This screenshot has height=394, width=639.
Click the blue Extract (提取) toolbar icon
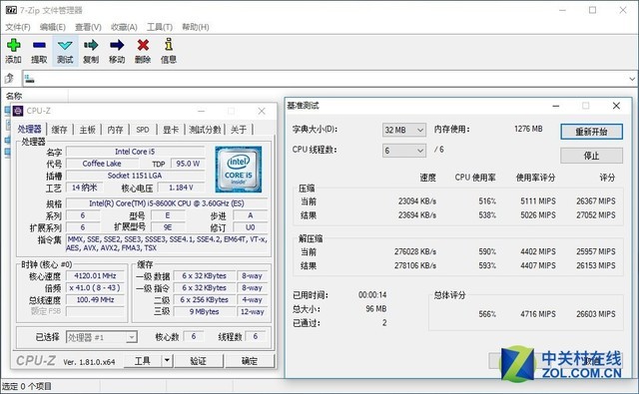(x=39, y=45)
